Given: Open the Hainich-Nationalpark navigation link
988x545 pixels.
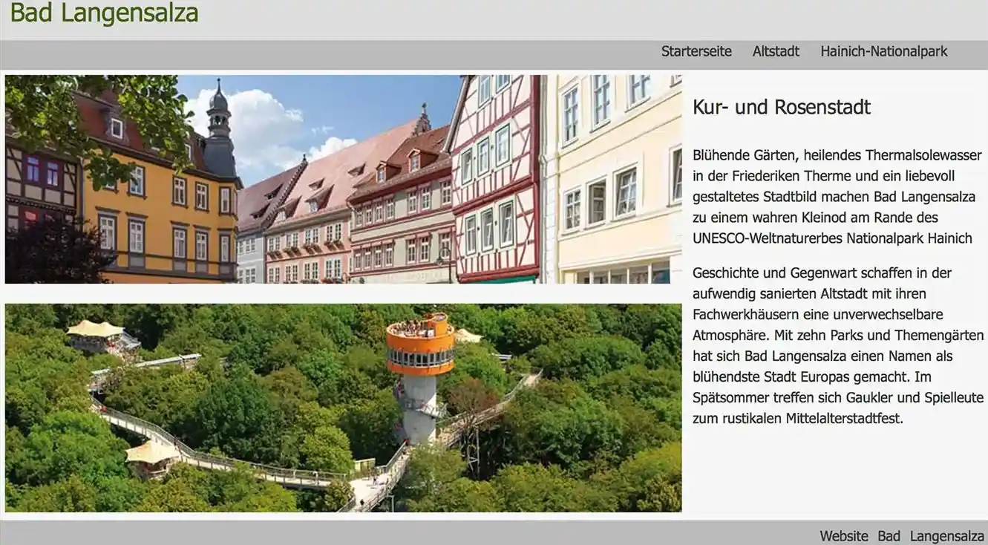Looking at the screenshot, I should pos(883,50).
